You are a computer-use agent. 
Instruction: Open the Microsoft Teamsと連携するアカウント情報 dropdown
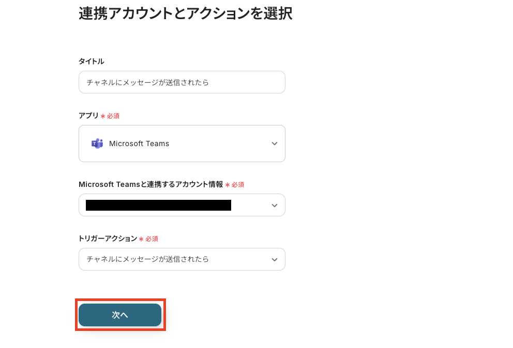click(182, 205)
